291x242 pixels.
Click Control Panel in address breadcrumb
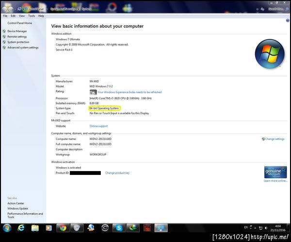coord(35,9)
